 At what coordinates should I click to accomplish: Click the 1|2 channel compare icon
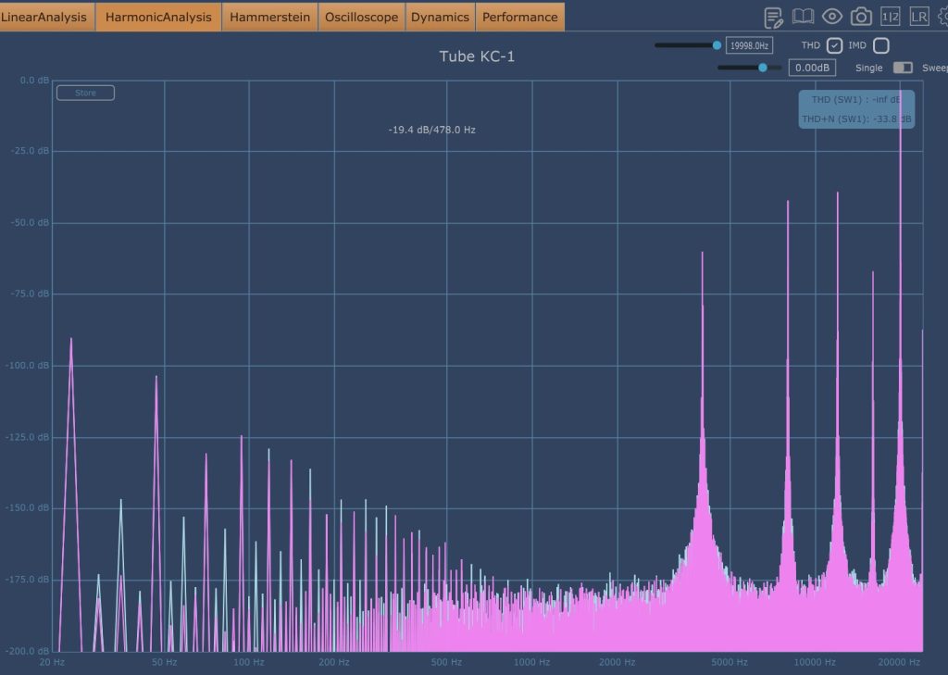(x=890, y=17)
